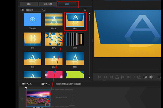Viewport: 163px width, 108px height.
Task: Open the 转场 transitions tab
Action: [67, 4]
